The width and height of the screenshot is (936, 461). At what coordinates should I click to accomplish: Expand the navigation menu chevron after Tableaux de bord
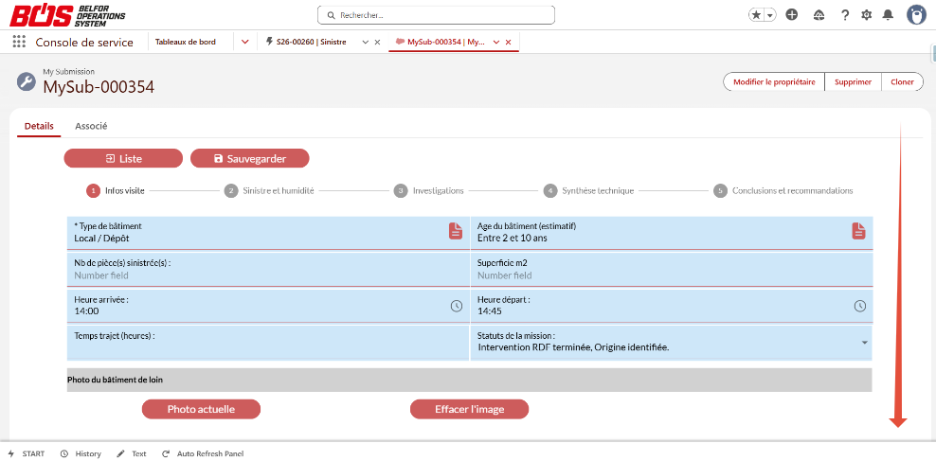(x=244, y=43)
